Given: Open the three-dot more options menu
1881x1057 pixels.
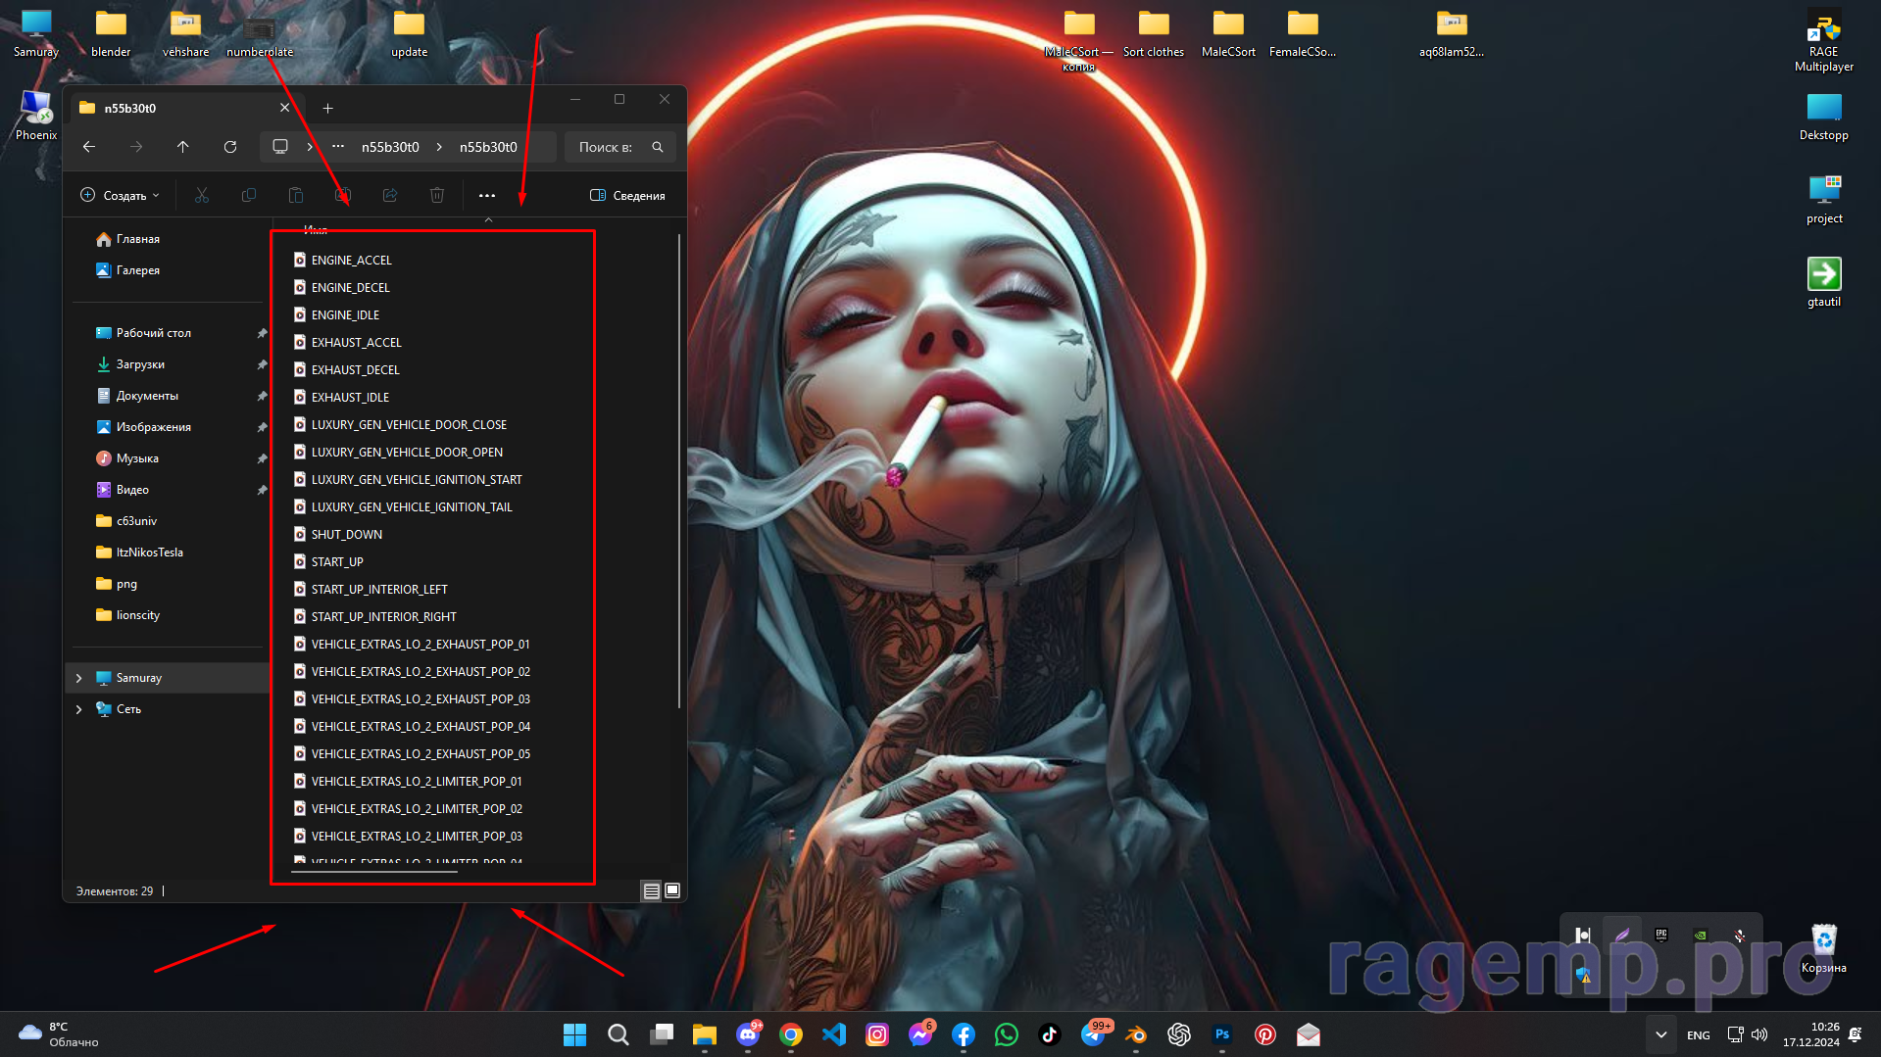Looking at the screenshot, I should pos(487,196).
